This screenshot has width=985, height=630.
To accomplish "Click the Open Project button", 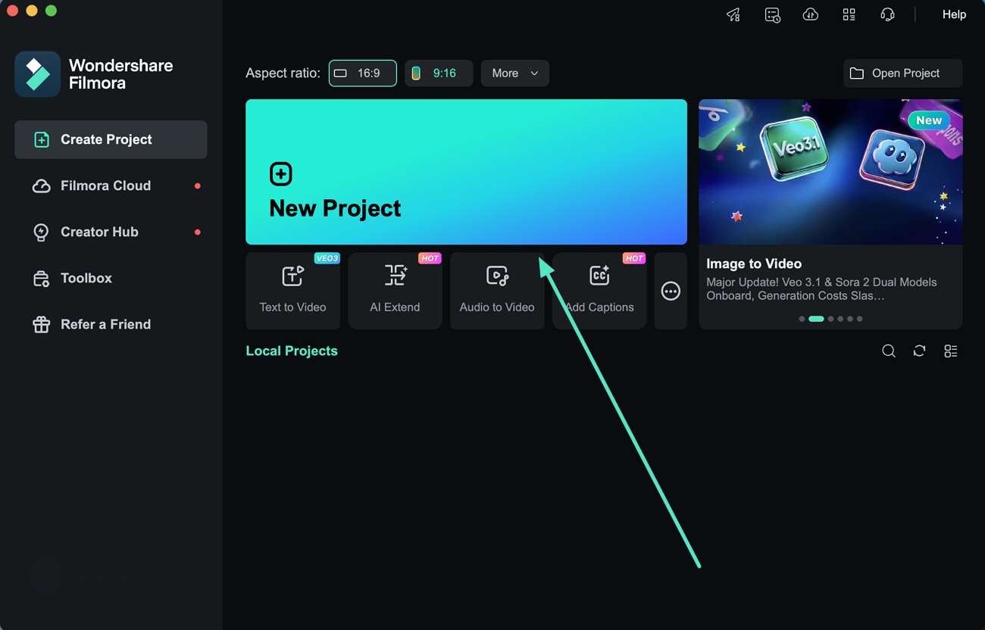I will [x=903, y=73].
